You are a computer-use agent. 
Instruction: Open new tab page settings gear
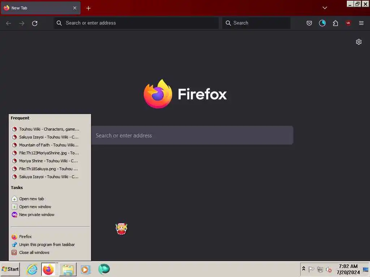[359, 42]
